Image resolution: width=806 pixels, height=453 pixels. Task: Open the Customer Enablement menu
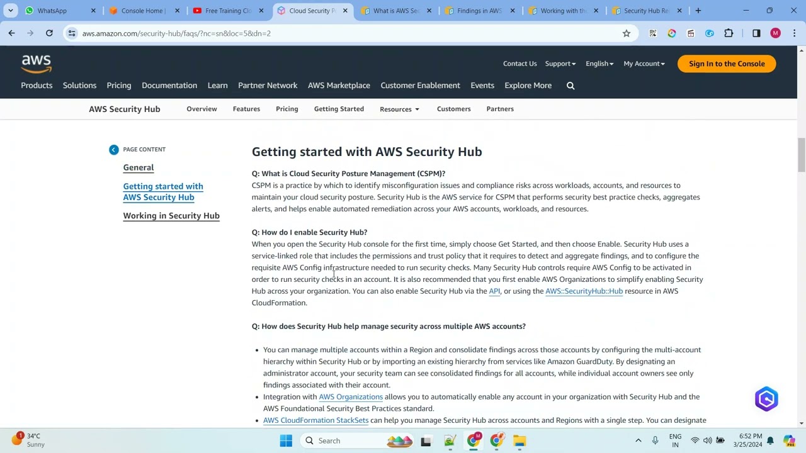tap(420, 86)
